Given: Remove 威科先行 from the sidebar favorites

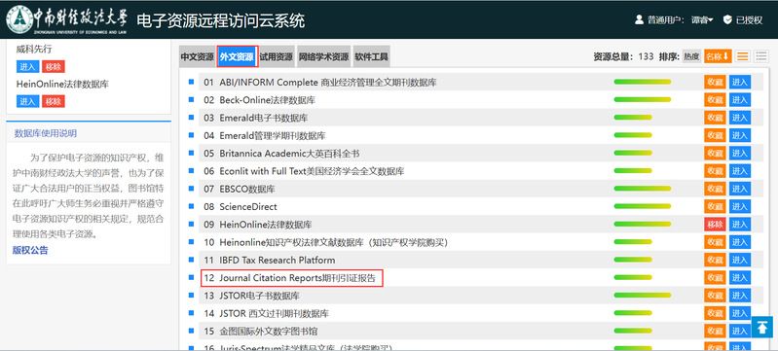Looking at the screenshot, I should pyautogui.click(x=54, y=66).
